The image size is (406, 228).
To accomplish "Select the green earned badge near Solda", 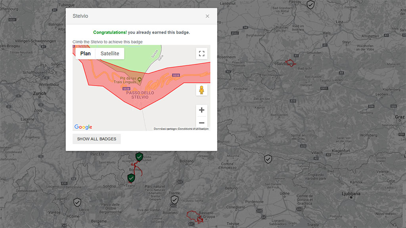I will pos(139,157).
